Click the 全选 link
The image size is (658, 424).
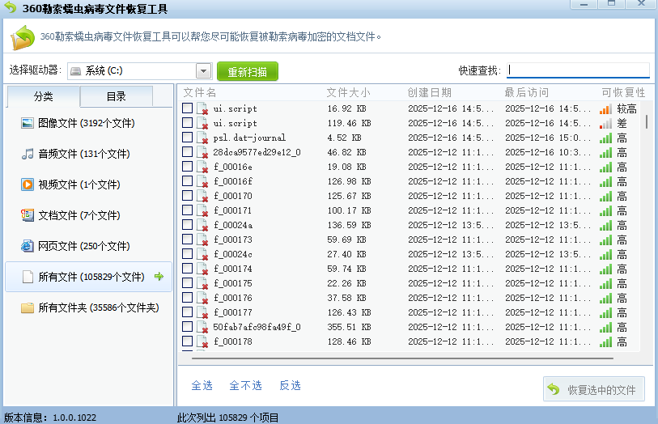(202, 385)
